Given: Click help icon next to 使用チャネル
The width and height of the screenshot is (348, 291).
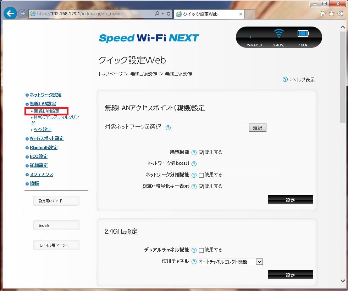Looking at the screenshot, I should [x=194, y=262].
